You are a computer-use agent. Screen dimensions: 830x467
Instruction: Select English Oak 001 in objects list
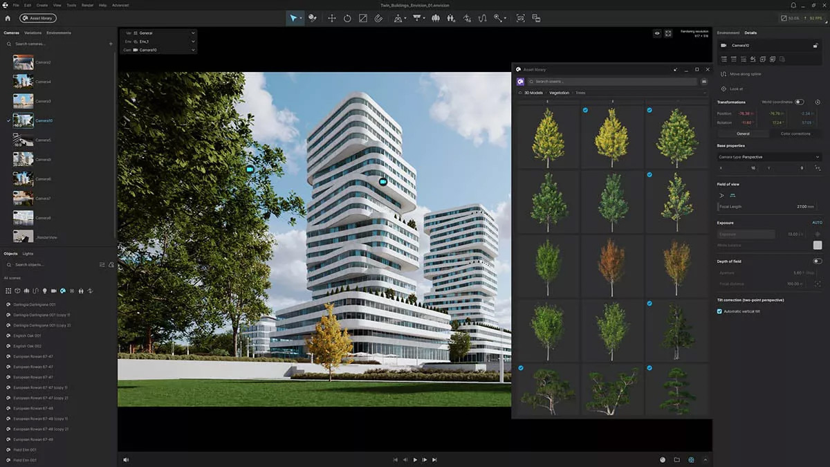point(28,336)
